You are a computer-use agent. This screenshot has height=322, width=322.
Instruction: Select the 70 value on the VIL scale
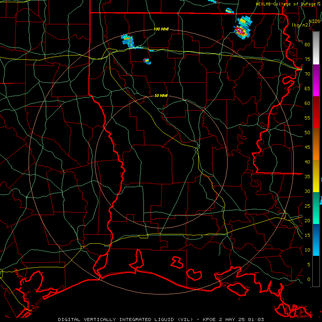(307, 74)
